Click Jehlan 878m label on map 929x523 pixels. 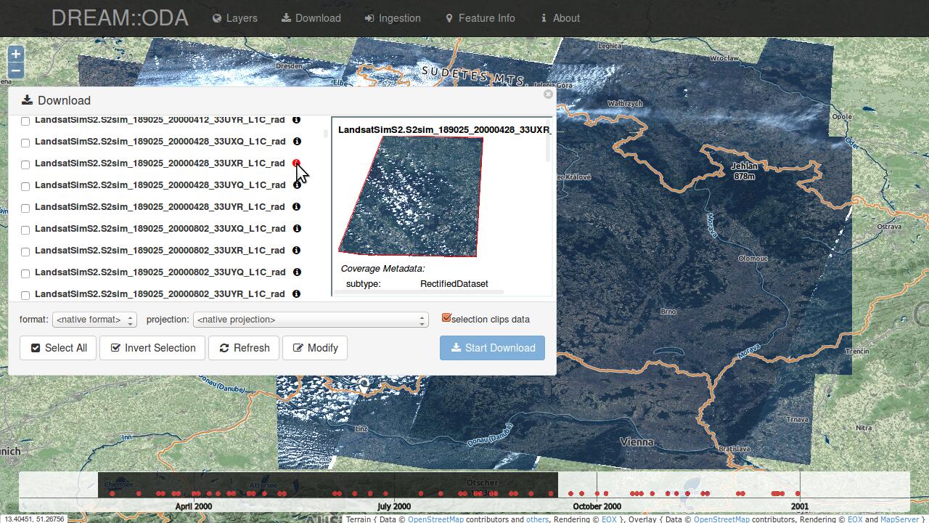click(744, 171)
